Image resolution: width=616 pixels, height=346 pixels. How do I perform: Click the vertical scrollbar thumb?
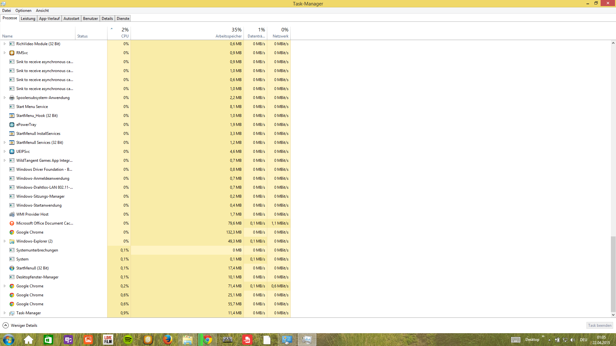pos(613,274)
